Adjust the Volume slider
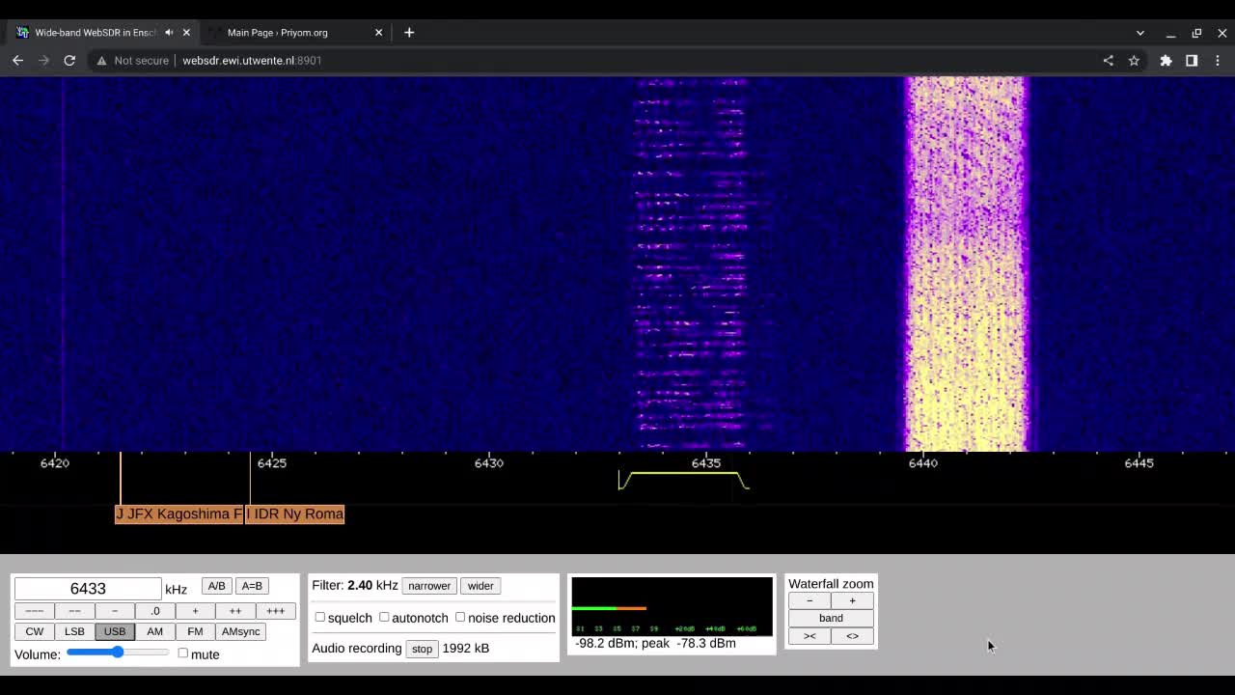This screenshot has height=695, width=1235. (118, 653)
